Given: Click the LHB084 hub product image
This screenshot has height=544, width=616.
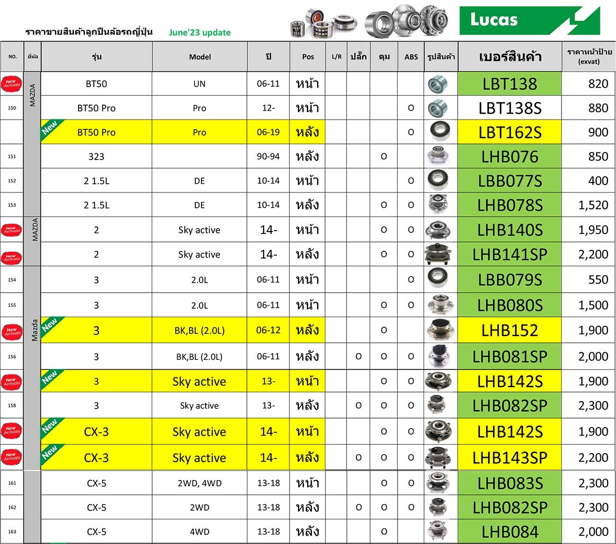Looking at the screenshot, I should pos(437,531).
